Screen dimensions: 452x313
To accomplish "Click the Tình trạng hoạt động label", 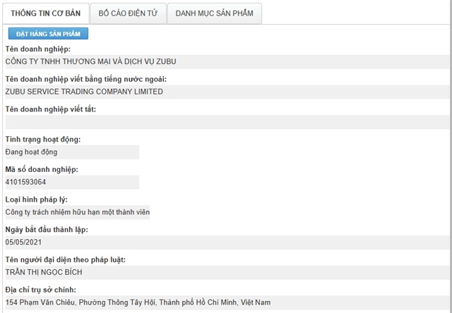I will click(42, 139).
